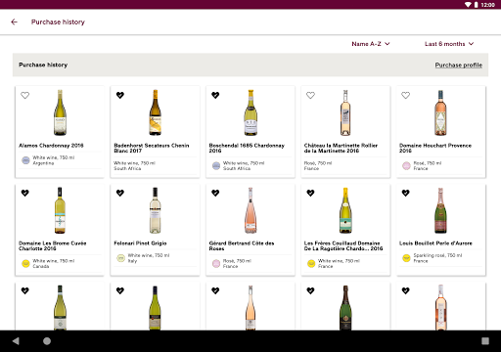The width and height of the screenshot is (501, 352).
Task: Open the Name A-Z sort dropdown
Action: 371,44
